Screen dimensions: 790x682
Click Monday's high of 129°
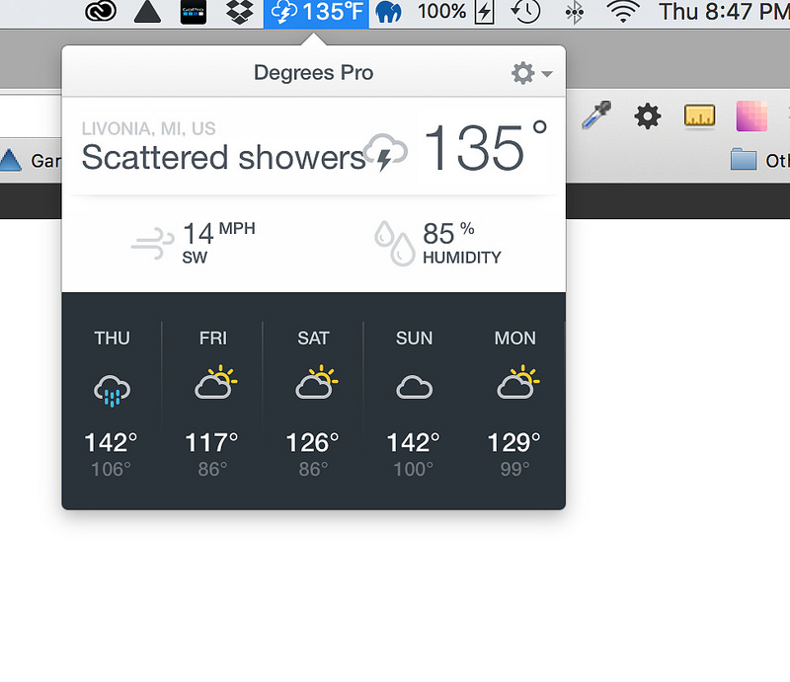(x=513, y=443)
